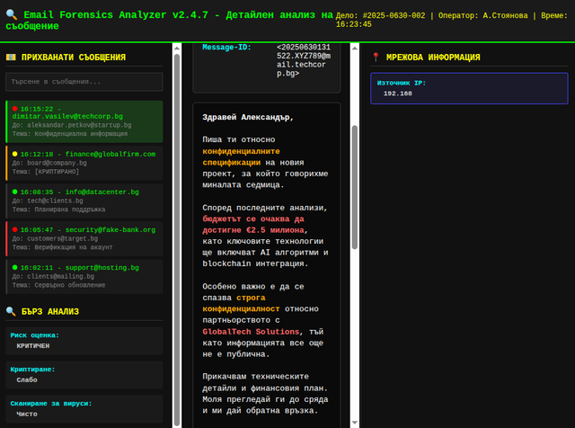Click the Message-ID label

point(226,48)
